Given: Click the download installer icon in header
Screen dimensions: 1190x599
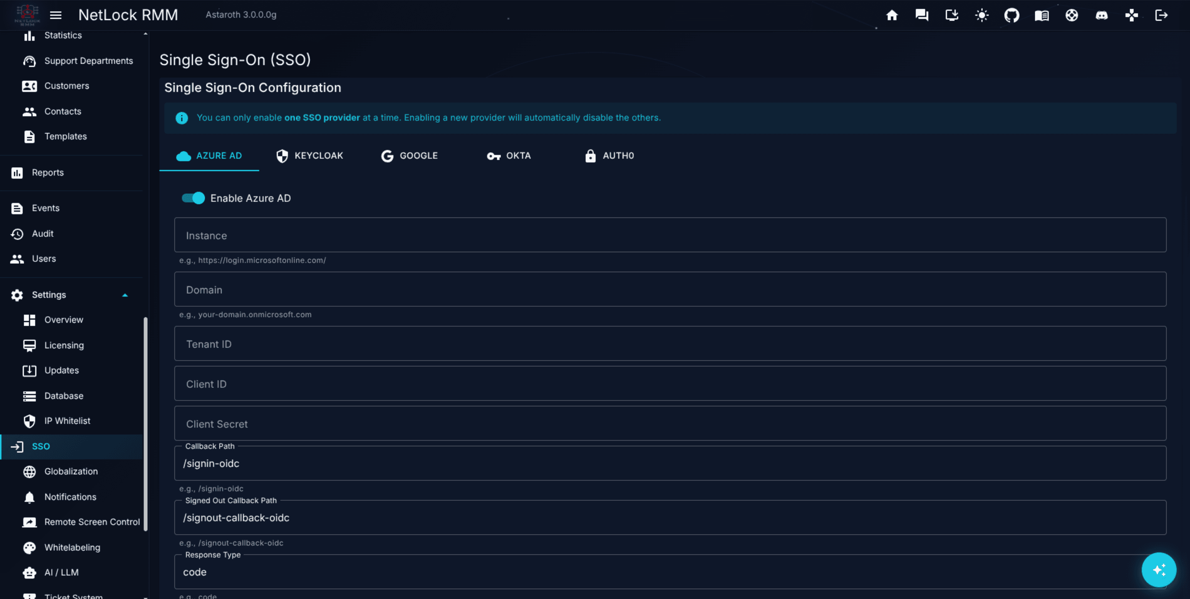Looking at the screenshot, I should (x=952, y=15).
